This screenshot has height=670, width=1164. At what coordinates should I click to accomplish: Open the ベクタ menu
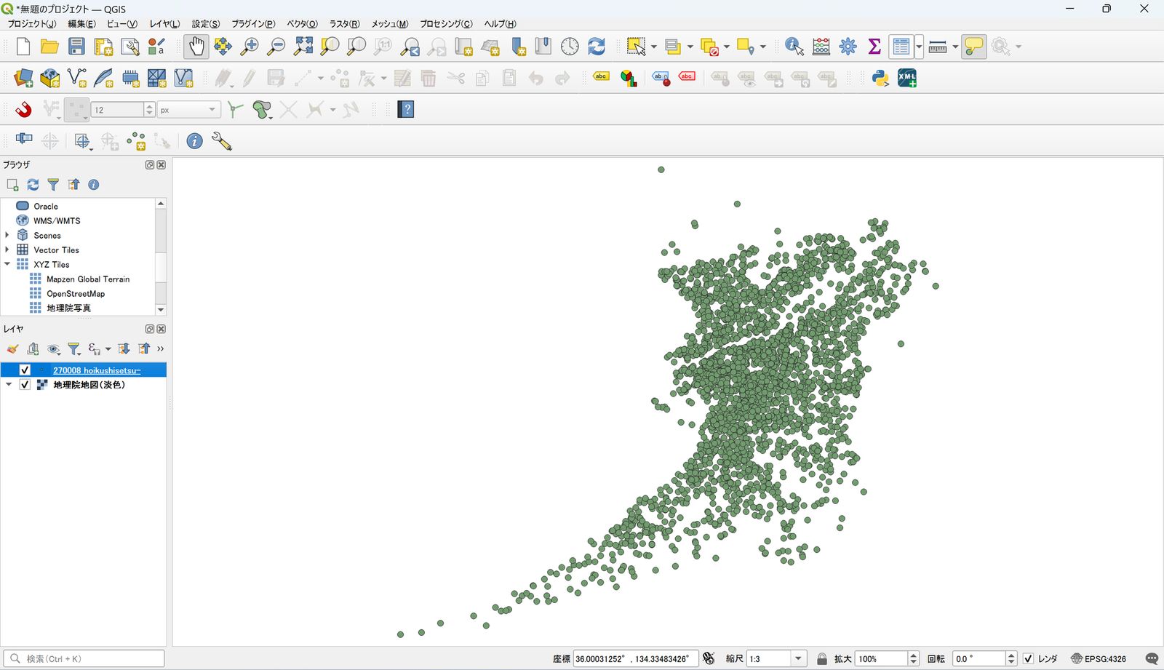(302, 24)
